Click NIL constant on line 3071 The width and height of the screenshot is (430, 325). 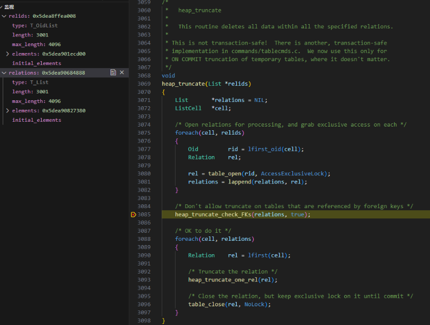[x=259, y=100]
